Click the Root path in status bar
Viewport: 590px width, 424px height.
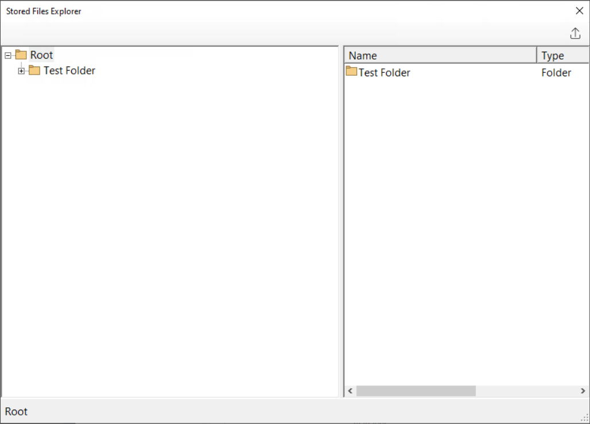pyautogui.click(x=16, y=411)
